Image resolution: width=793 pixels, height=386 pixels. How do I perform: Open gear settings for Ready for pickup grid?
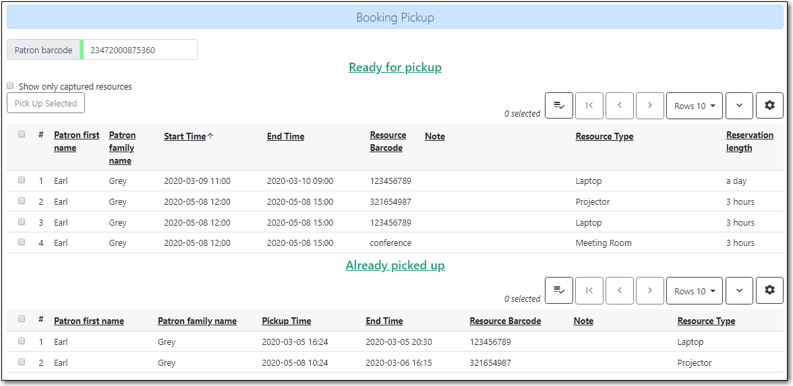point(769,106)
